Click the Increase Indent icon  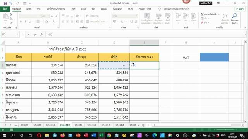pyautogui.click(x=82, y=22)
